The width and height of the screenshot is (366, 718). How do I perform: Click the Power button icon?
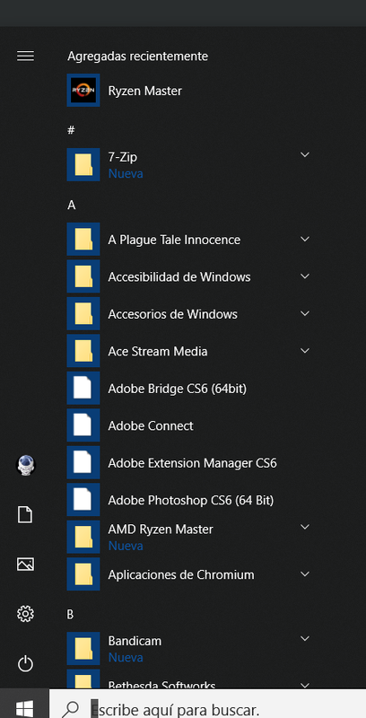(25, 663)
